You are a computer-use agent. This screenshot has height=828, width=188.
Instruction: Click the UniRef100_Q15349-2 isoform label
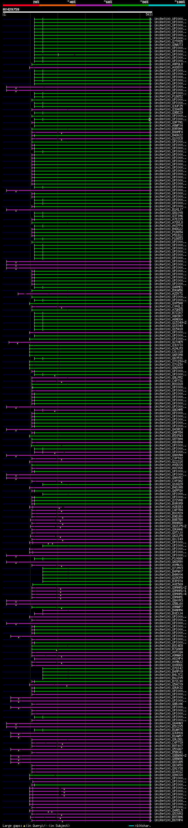pos(170,323)
